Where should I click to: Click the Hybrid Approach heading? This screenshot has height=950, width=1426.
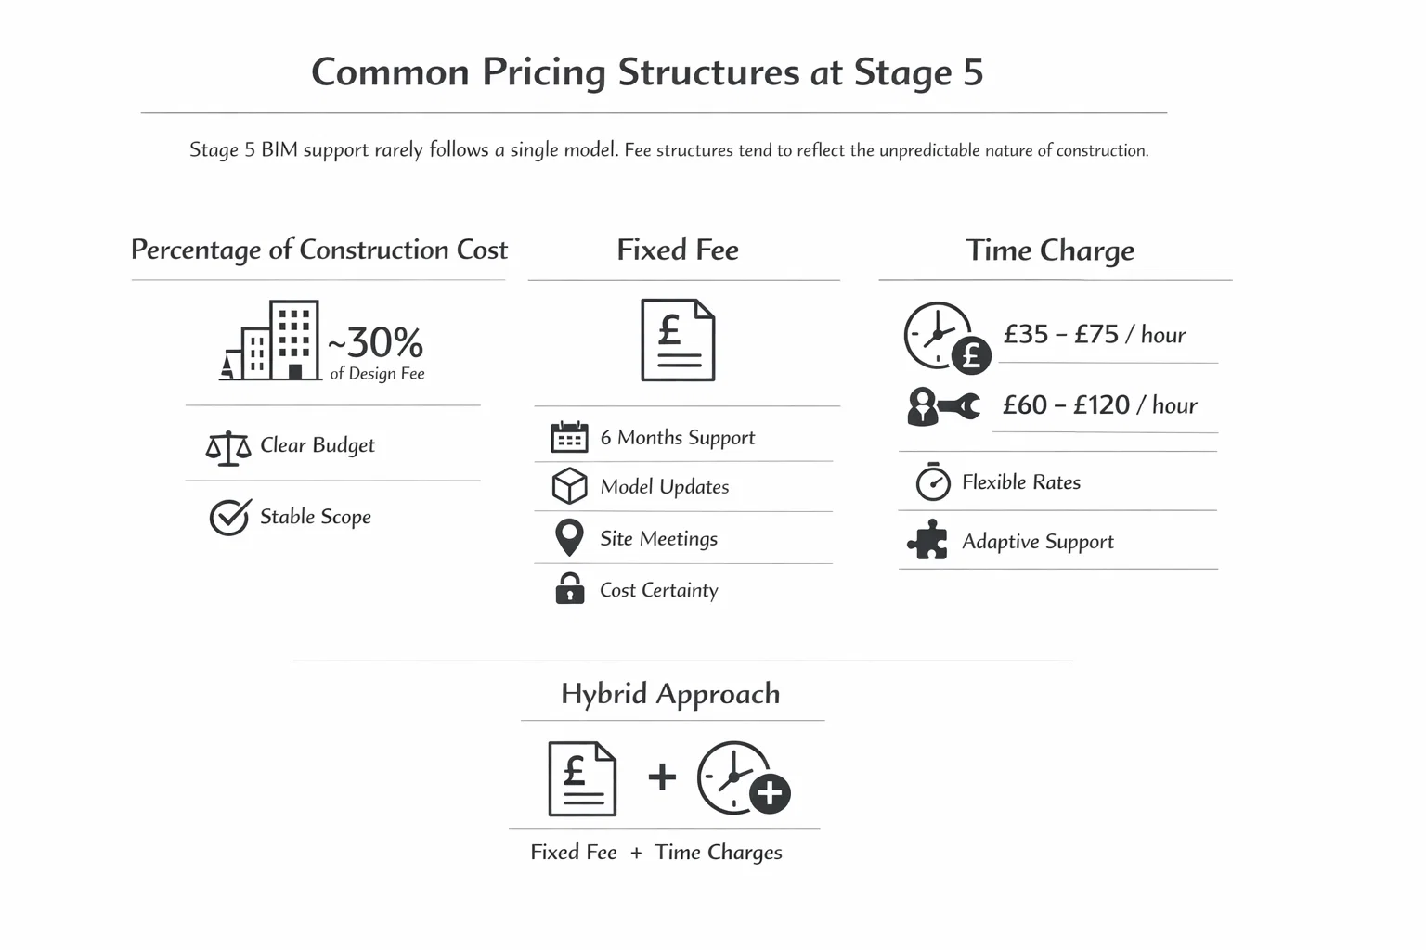tap(670, 694)
